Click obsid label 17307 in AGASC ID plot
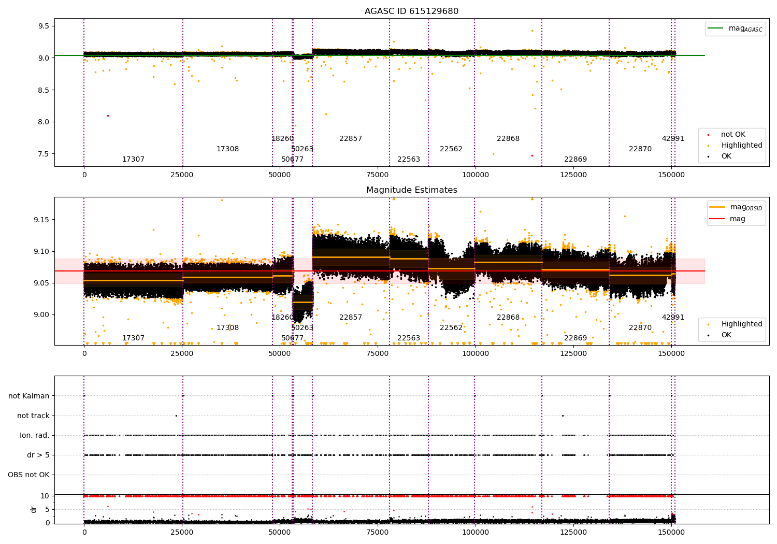The image size is (777, 544). (x=133, y=160)
